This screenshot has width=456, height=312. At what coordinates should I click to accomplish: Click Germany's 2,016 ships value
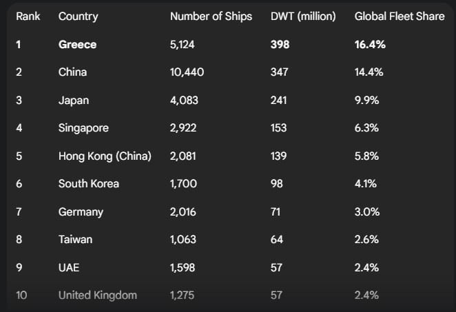(x=183, y=211)
